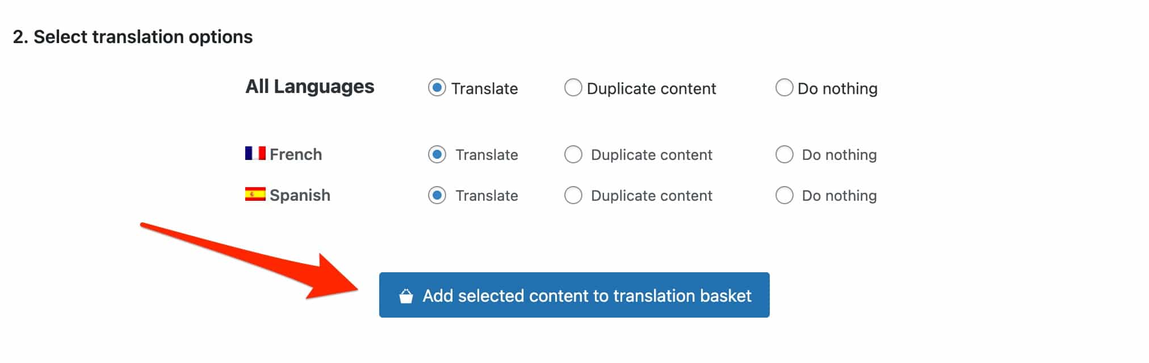Select Translate for French
The image size is (1149, 363).
point(436,154)
